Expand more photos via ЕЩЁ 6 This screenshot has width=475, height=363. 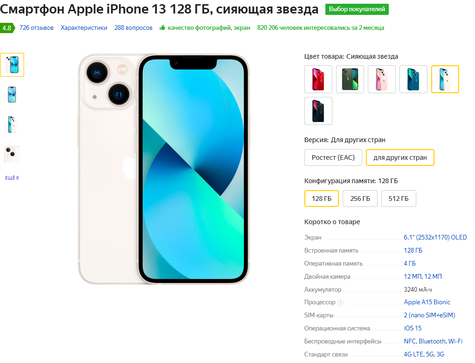coord(12,178)
